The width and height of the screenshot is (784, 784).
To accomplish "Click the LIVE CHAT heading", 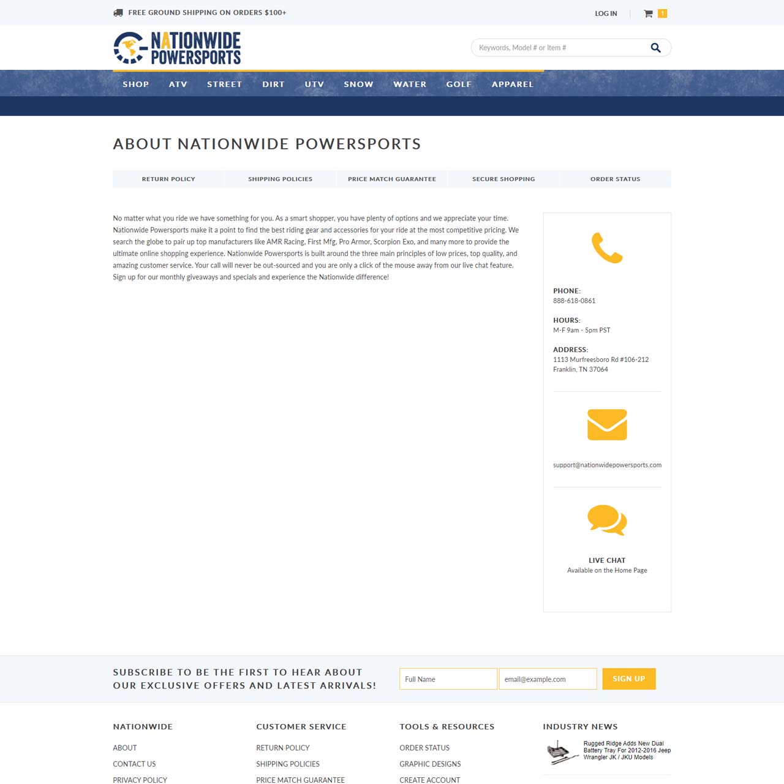I will [607, 560].
